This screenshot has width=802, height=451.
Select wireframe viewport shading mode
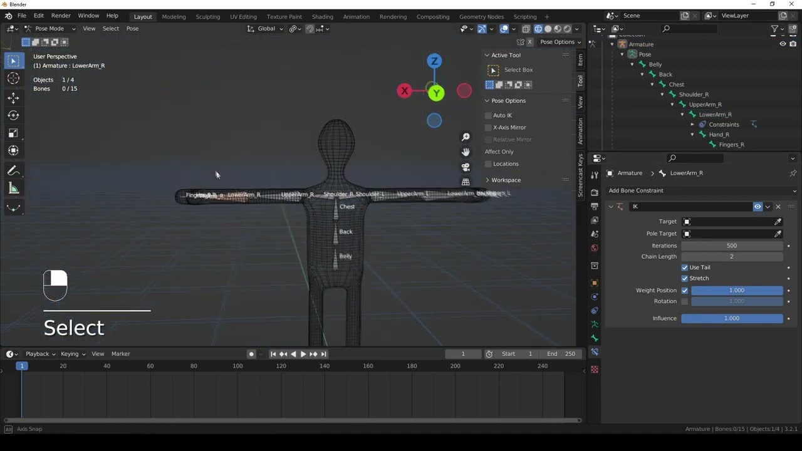pos(538,29)
